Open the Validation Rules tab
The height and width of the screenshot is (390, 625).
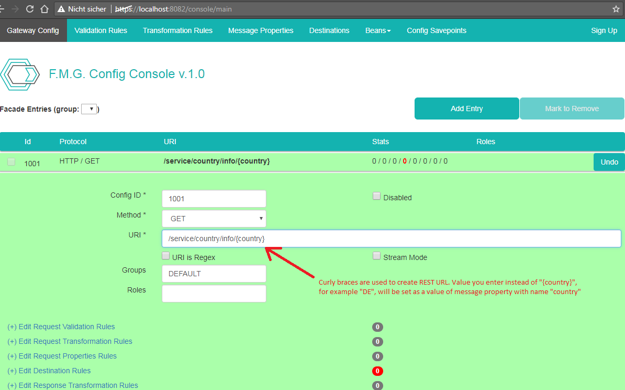[x=101, y=30]
